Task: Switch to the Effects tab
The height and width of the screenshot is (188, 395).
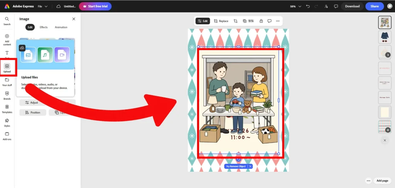Action: 44,27
